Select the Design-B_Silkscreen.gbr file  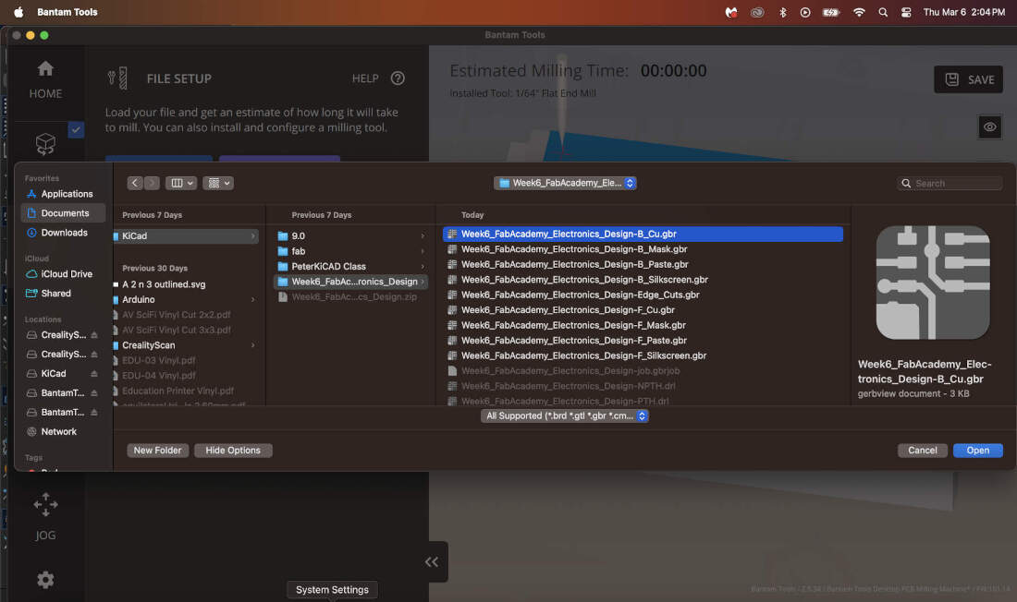[643, 280]
